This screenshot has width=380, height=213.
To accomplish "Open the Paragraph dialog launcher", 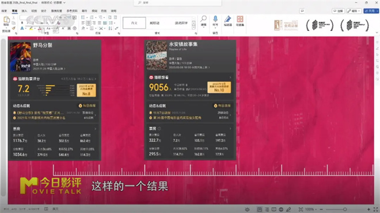I will (x=119, y=33).
